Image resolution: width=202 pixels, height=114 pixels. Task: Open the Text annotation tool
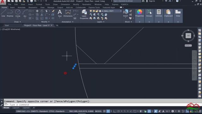tap(60, 13)
